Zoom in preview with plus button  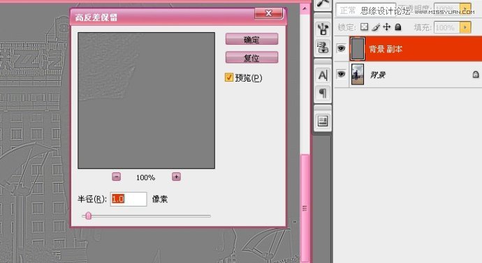(x=176, y=176)
